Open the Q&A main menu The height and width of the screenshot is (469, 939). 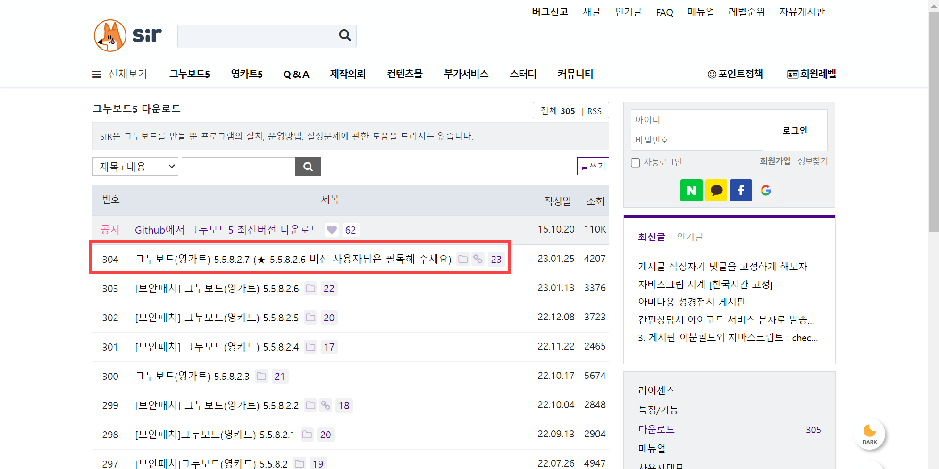point(296,74)
